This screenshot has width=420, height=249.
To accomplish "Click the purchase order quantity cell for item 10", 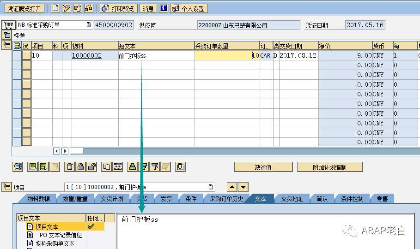I will pyautogui.click(x=227, y=55).
